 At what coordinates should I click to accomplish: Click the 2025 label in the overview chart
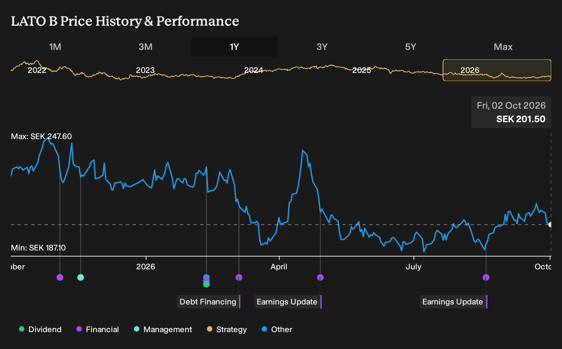(362, 70)
